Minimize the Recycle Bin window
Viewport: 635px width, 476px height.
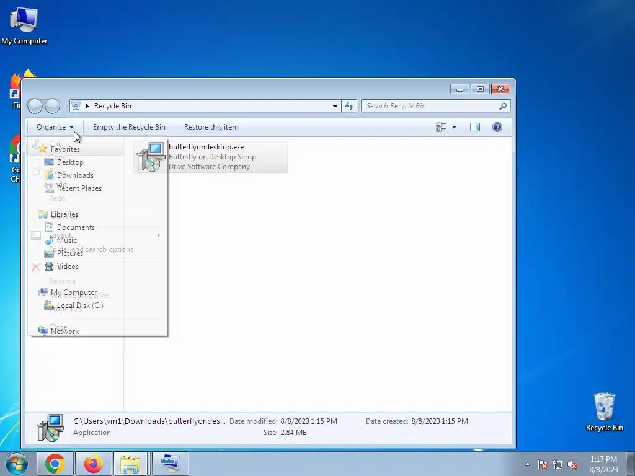tap(460, 89)
